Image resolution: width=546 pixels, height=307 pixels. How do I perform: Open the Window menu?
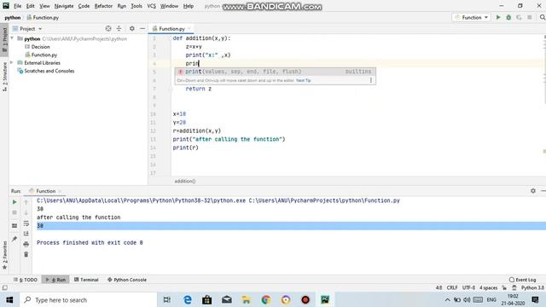click(169, 6)
